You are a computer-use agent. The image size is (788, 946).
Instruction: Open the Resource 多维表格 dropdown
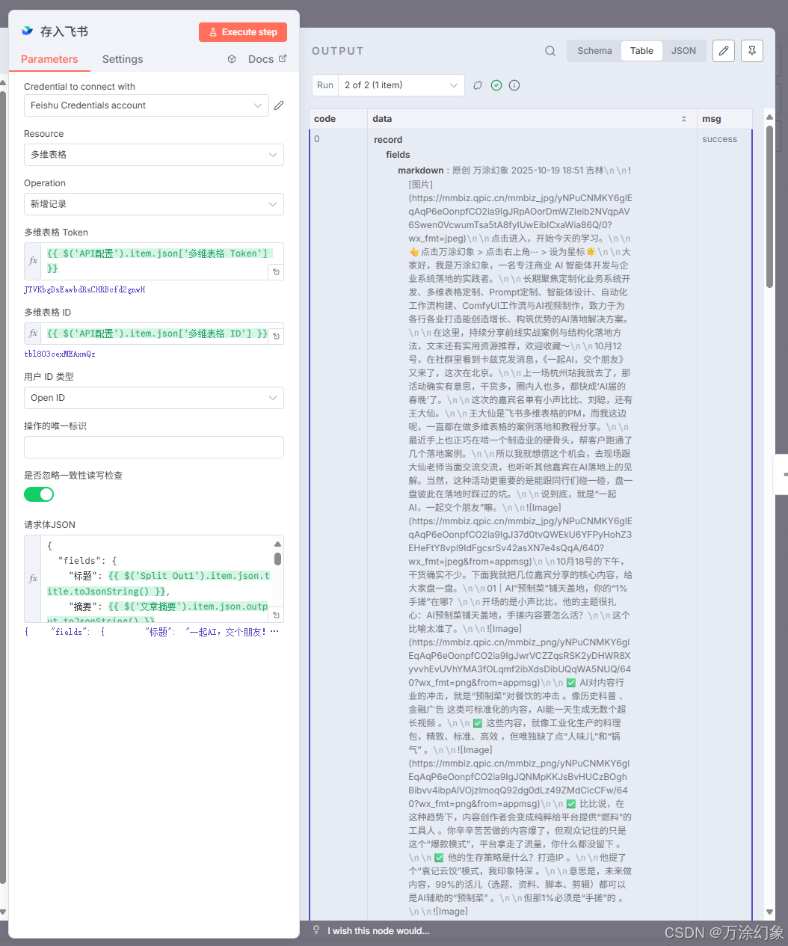[154, 155]
